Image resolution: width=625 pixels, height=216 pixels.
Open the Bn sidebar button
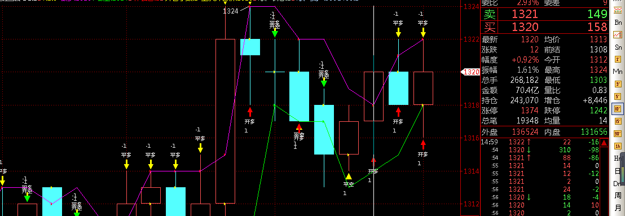click(618, 23)
